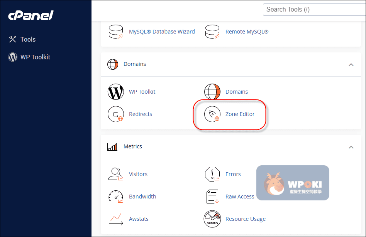Screen dimensions: 366x237
Task: Click the Bandwidth gauge icon
Action: click(x=115, y=197)
